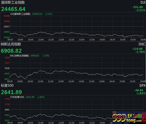Click the Dow Jones intraday chart line

[77, 34]
